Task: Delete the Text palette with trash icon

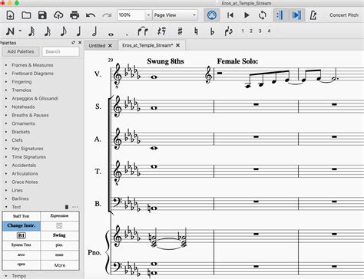Action: coord(67,207)
